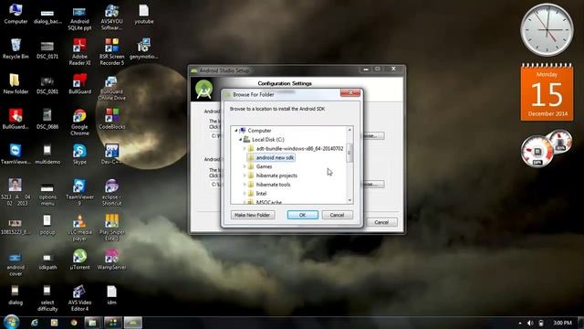Click the analog clock gadget

pyautogui.click(x=547, y=30)
